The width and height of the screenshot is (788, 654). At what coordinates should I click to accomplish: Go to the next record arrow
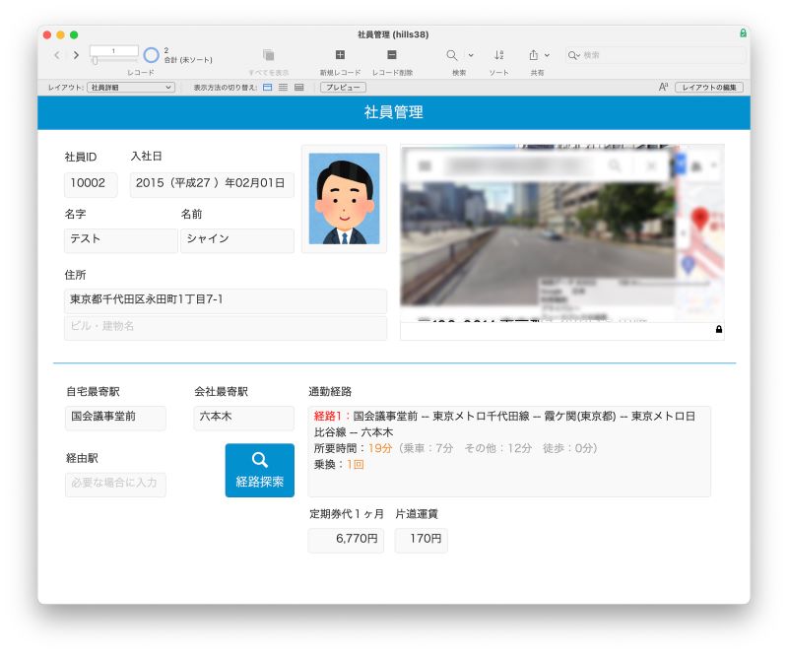tap(76, 55)
